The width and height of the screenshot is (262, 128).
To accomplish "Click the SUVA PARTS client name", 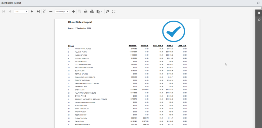I will tap(80, 71).
